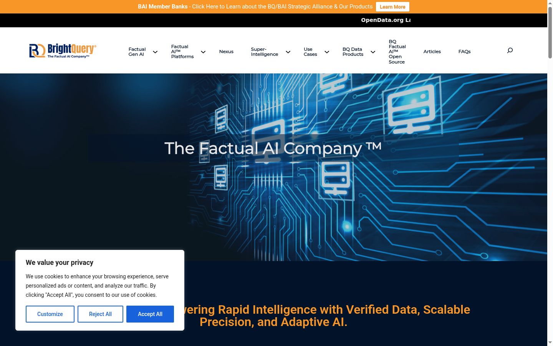Customize cookie preferences

[50, 314]
